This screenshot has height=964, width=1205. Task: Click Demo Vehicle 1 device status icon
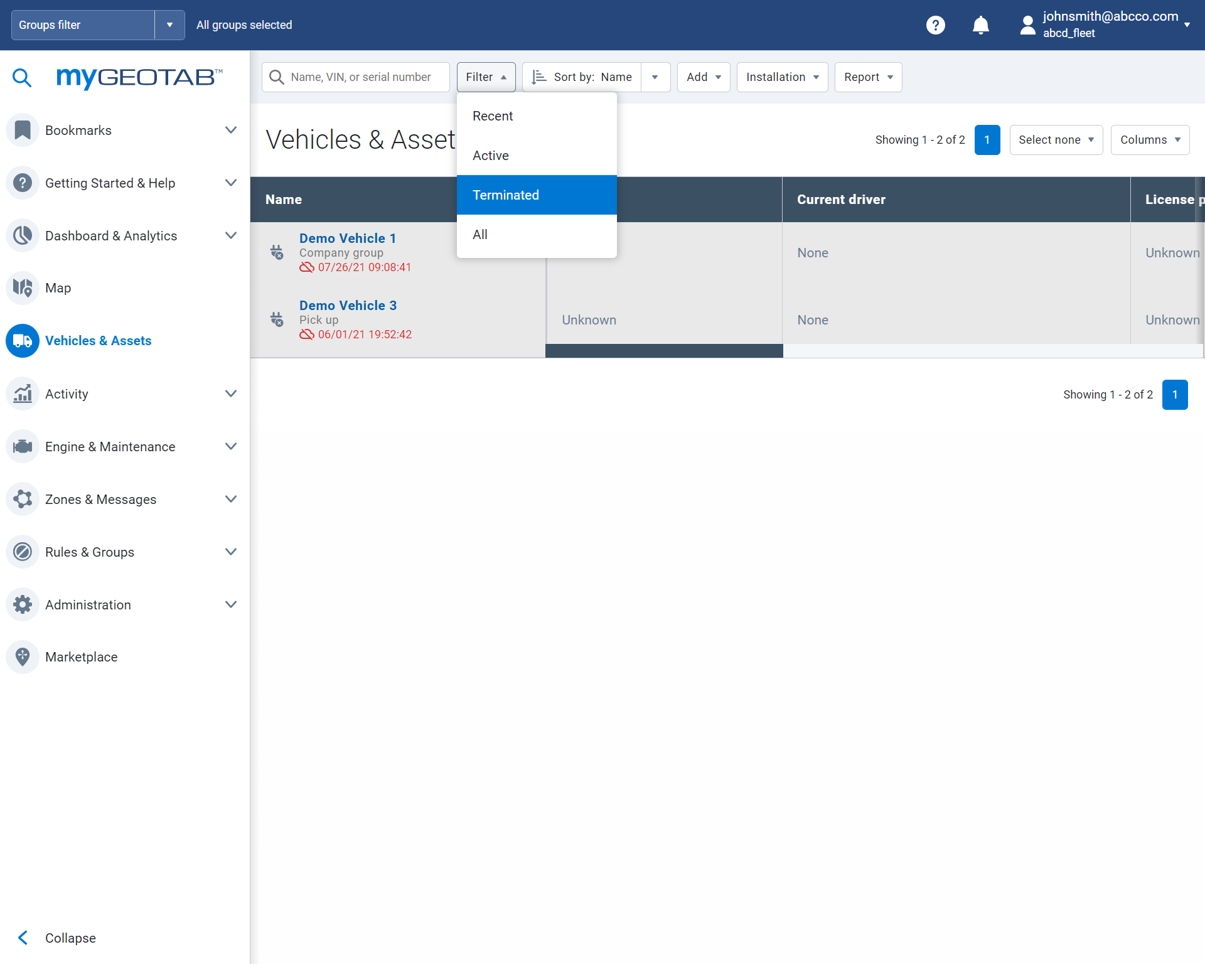277,252
